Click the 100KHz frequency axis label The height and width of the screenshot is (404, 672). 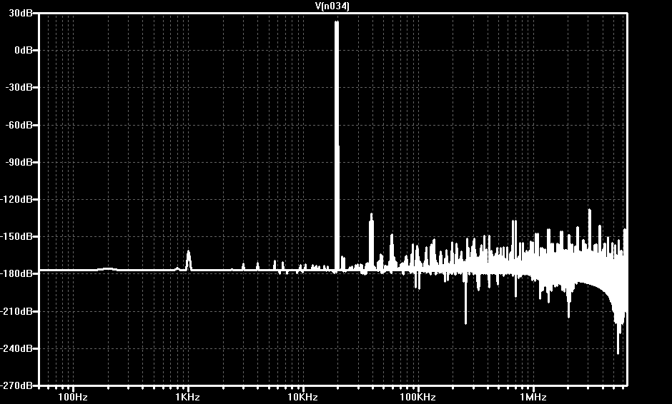(x=417, y=397)
